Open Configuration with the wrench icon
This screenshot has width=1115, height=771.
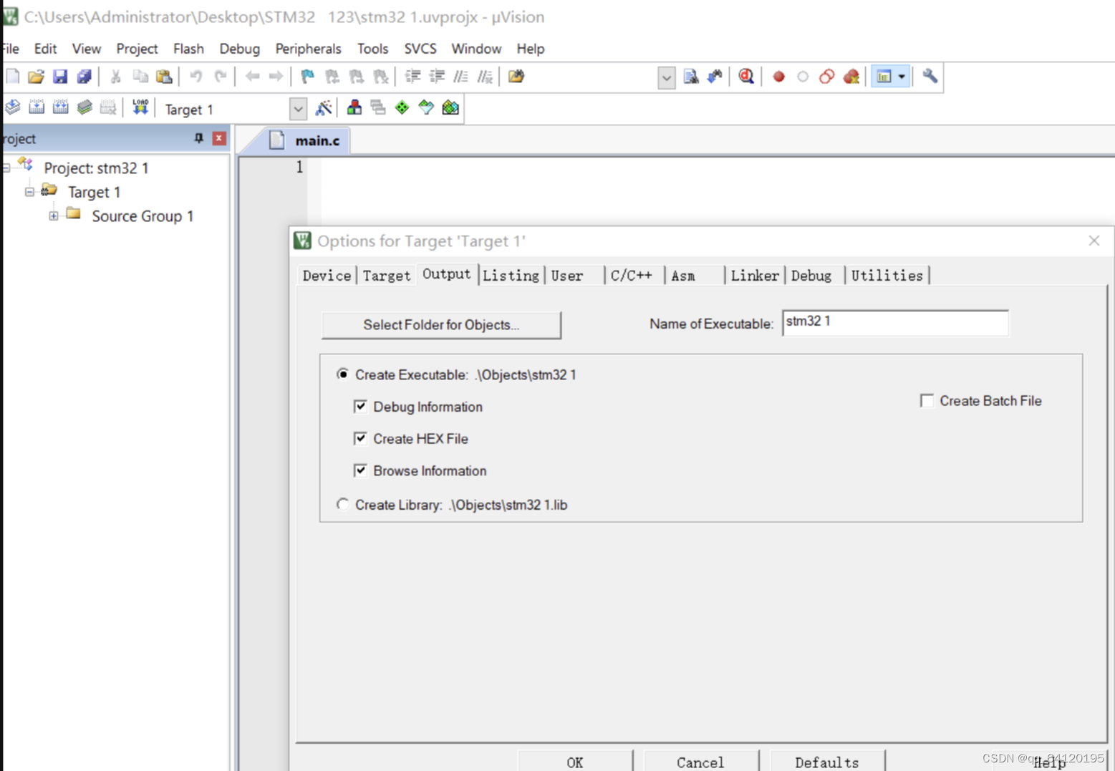tap(930, 77)
